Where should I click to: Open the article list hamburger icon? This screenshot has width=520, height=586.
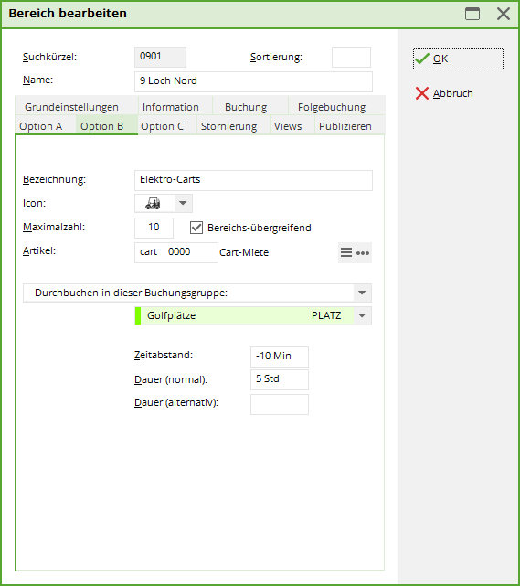[346, 253]
